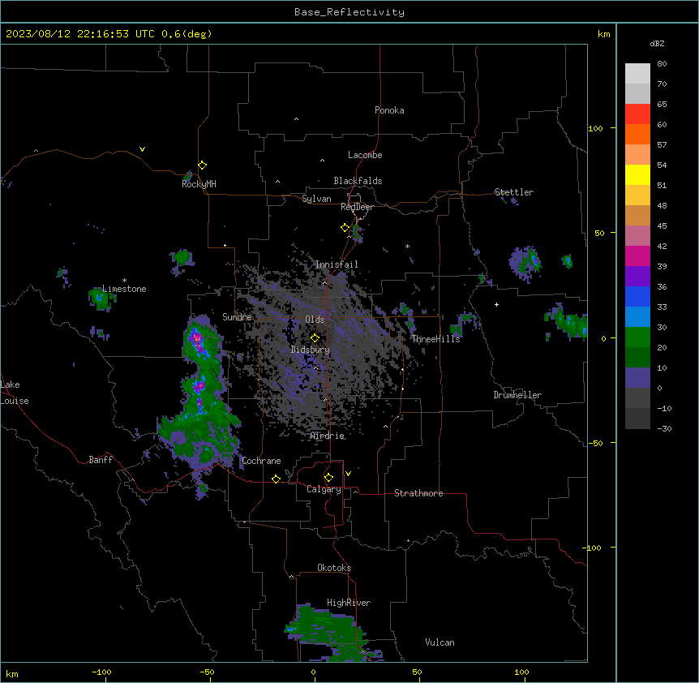Select the Blackfalds label
Image resolution: width=699 pixels, height=683 pixels.
coord(358,181)
